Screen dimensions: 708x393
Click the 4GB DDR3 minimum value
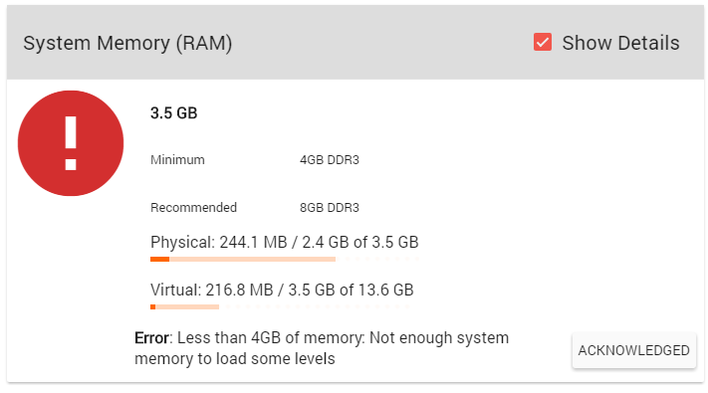click(x=330, y=160)
